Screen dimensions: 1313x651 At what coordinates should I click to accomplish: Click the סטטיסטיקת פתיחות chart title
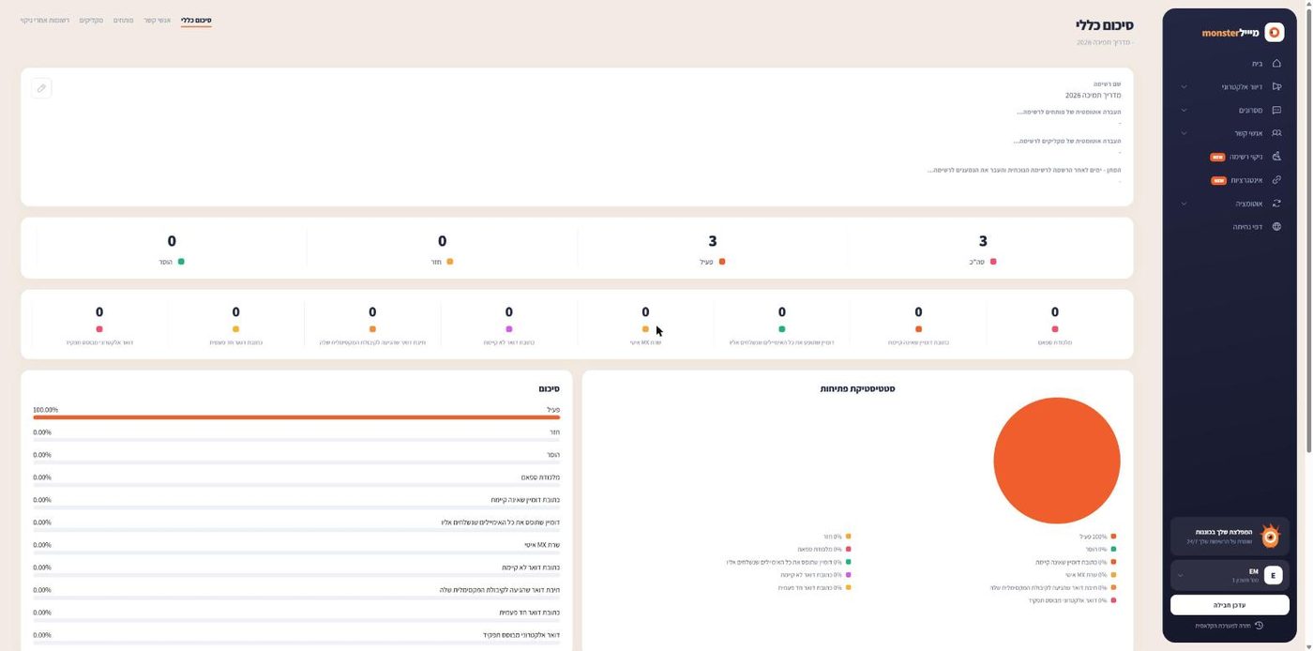(x=857, y=388)
